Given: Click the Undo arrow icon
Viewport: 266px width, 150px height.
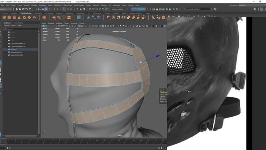Looking at the screenshot, I should coord(27,9).
